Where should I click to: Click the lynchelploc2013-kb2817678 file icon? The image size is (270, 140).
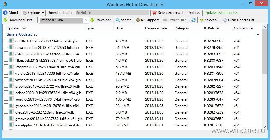pyautogui.click(x=12, y=106)
